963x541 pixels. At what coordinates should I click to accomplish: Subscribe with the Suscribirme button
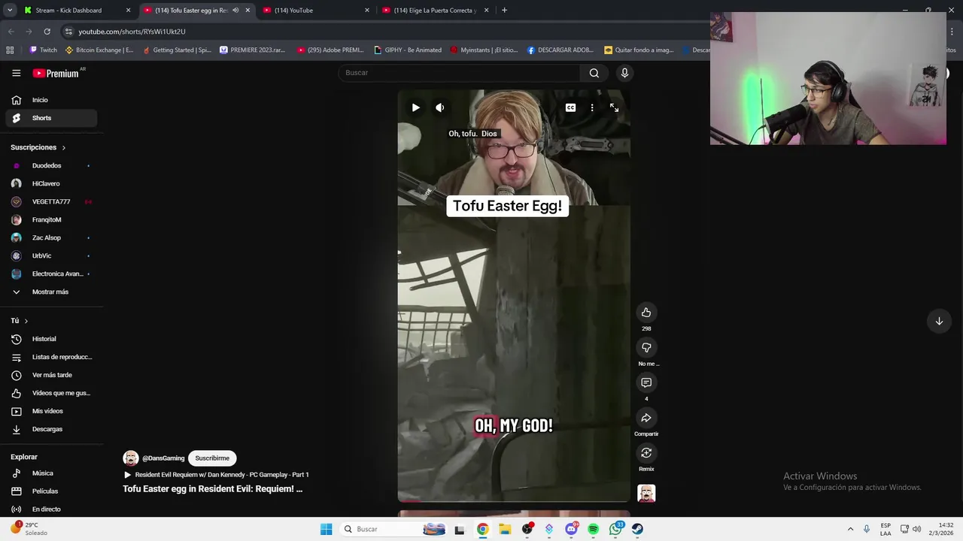212,458
